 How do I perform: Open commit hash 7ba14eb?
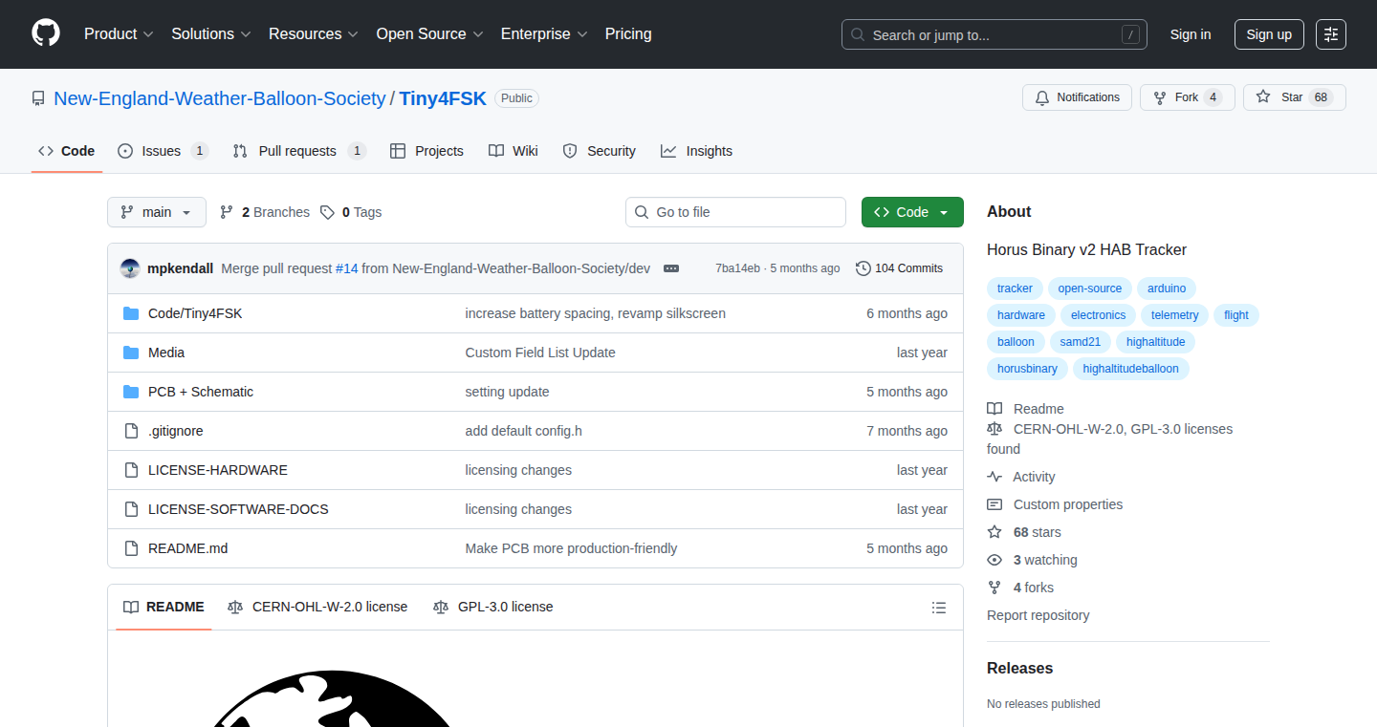pos(737,268)
